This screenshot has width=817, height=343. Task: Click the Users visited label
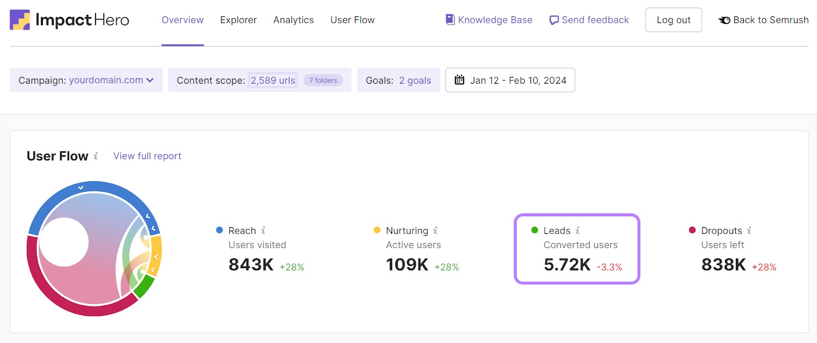point(257,245)
